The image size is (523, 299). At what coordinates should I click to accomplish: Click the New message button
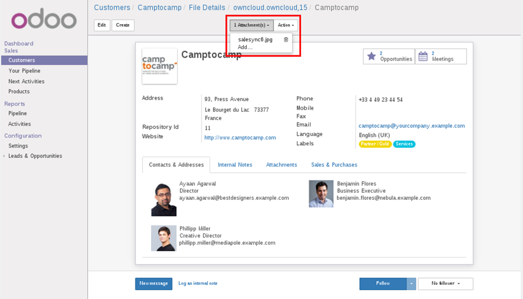tap(154, 284)
